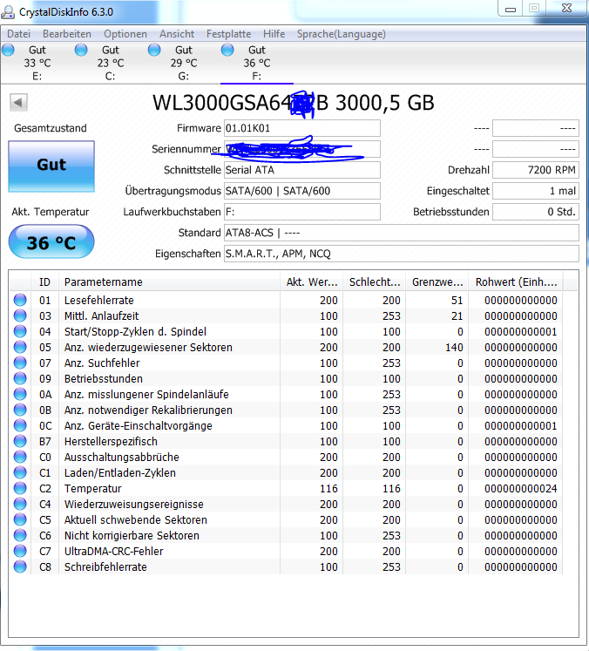Screen dimensions: 589x651
Task: Click status orb of ID C2 Temperatur row
Action: coord(20,488)
